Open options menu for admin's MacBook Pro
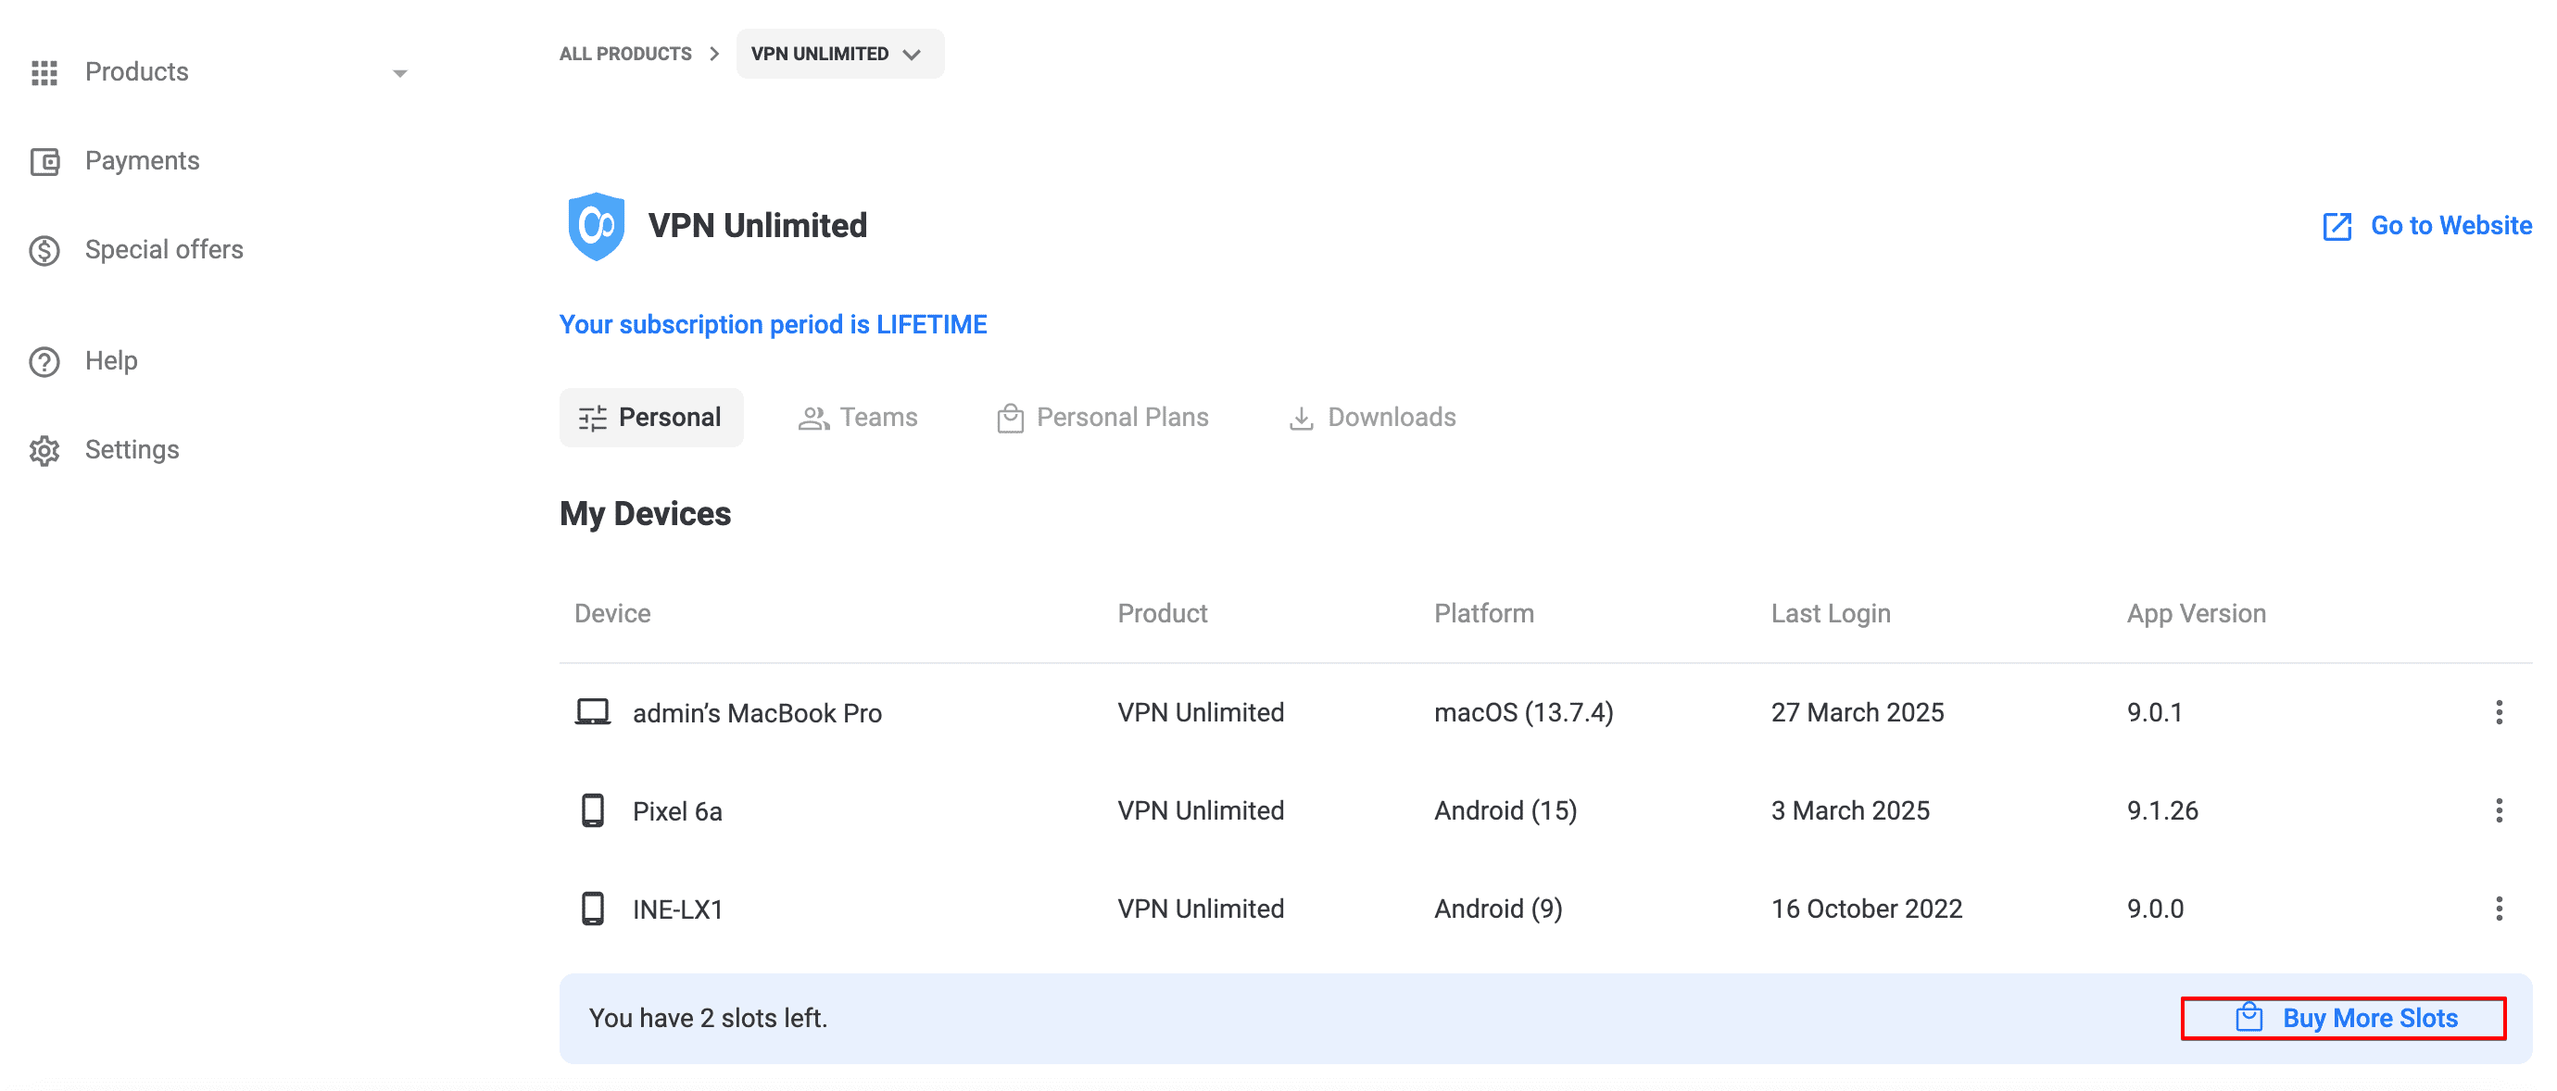 click(x=2498, y=712)
